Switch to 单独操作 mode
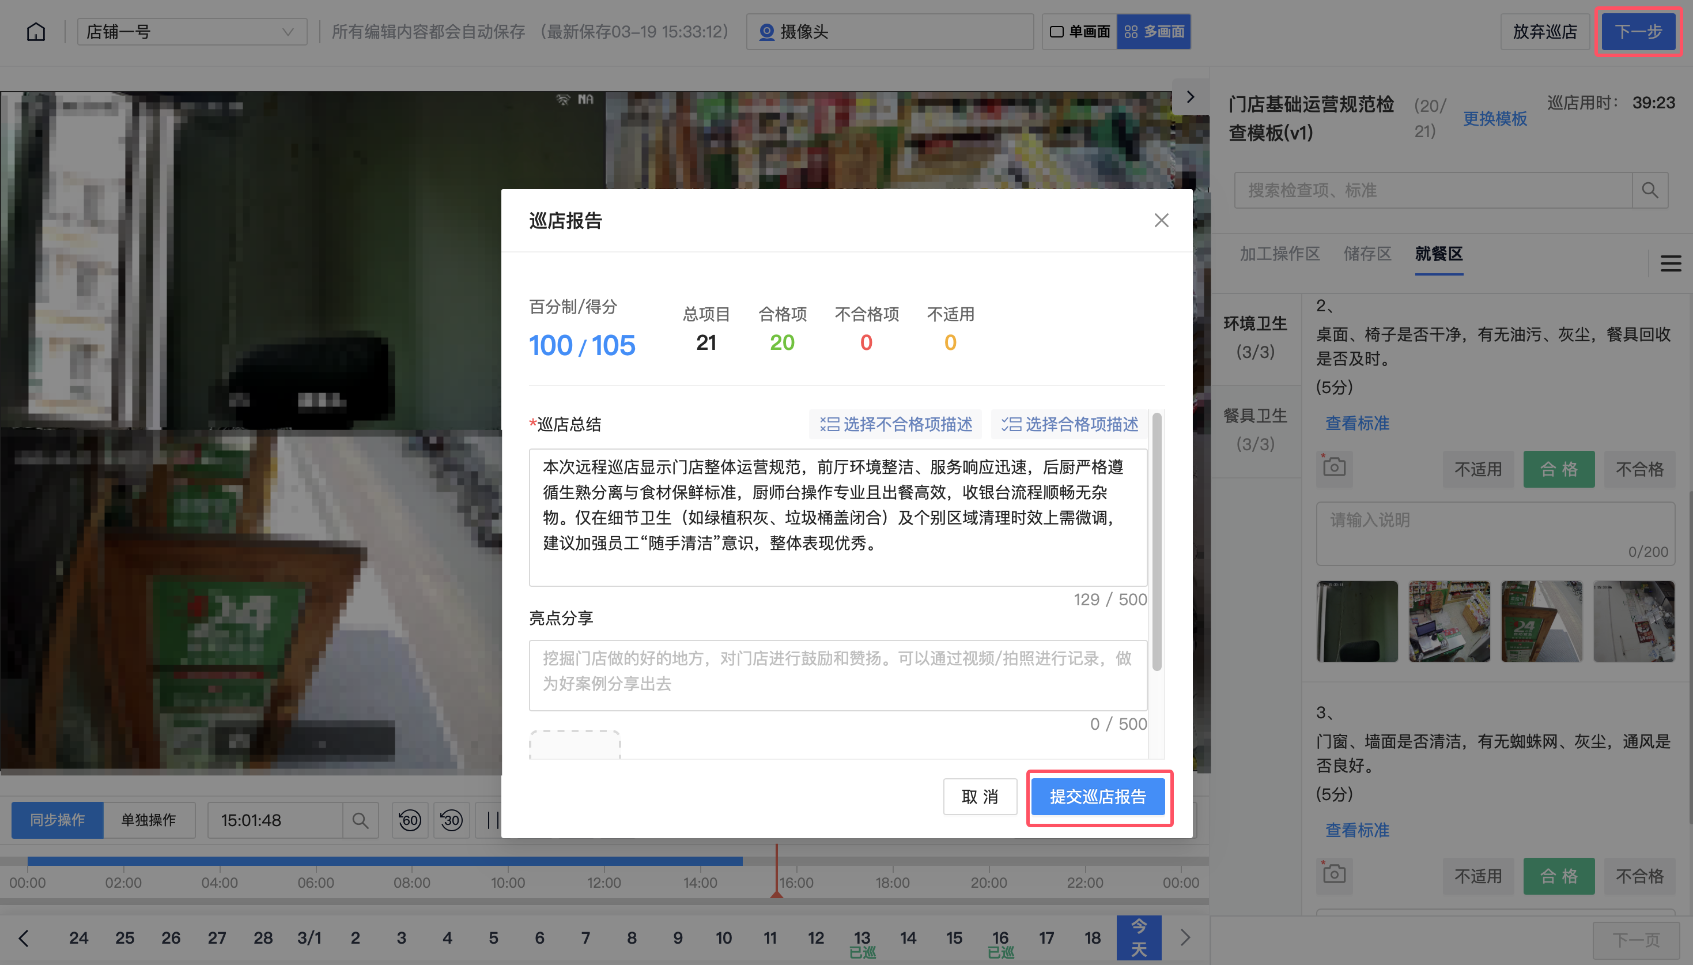This screenshot has height=965, width=1693. pyautogui.click(x=148, y=820)
